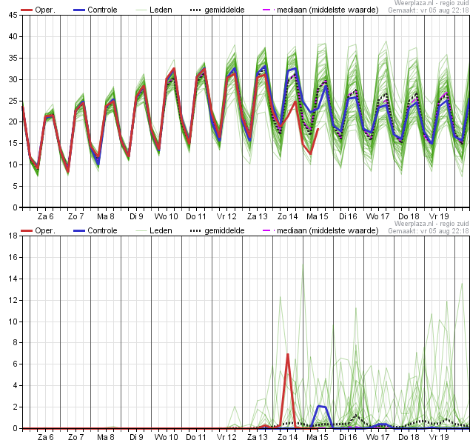Select 'gemiddelde' legend label in the temperature chart
Image resolution: width=470 pixels, height=443 pixels.
224,10
